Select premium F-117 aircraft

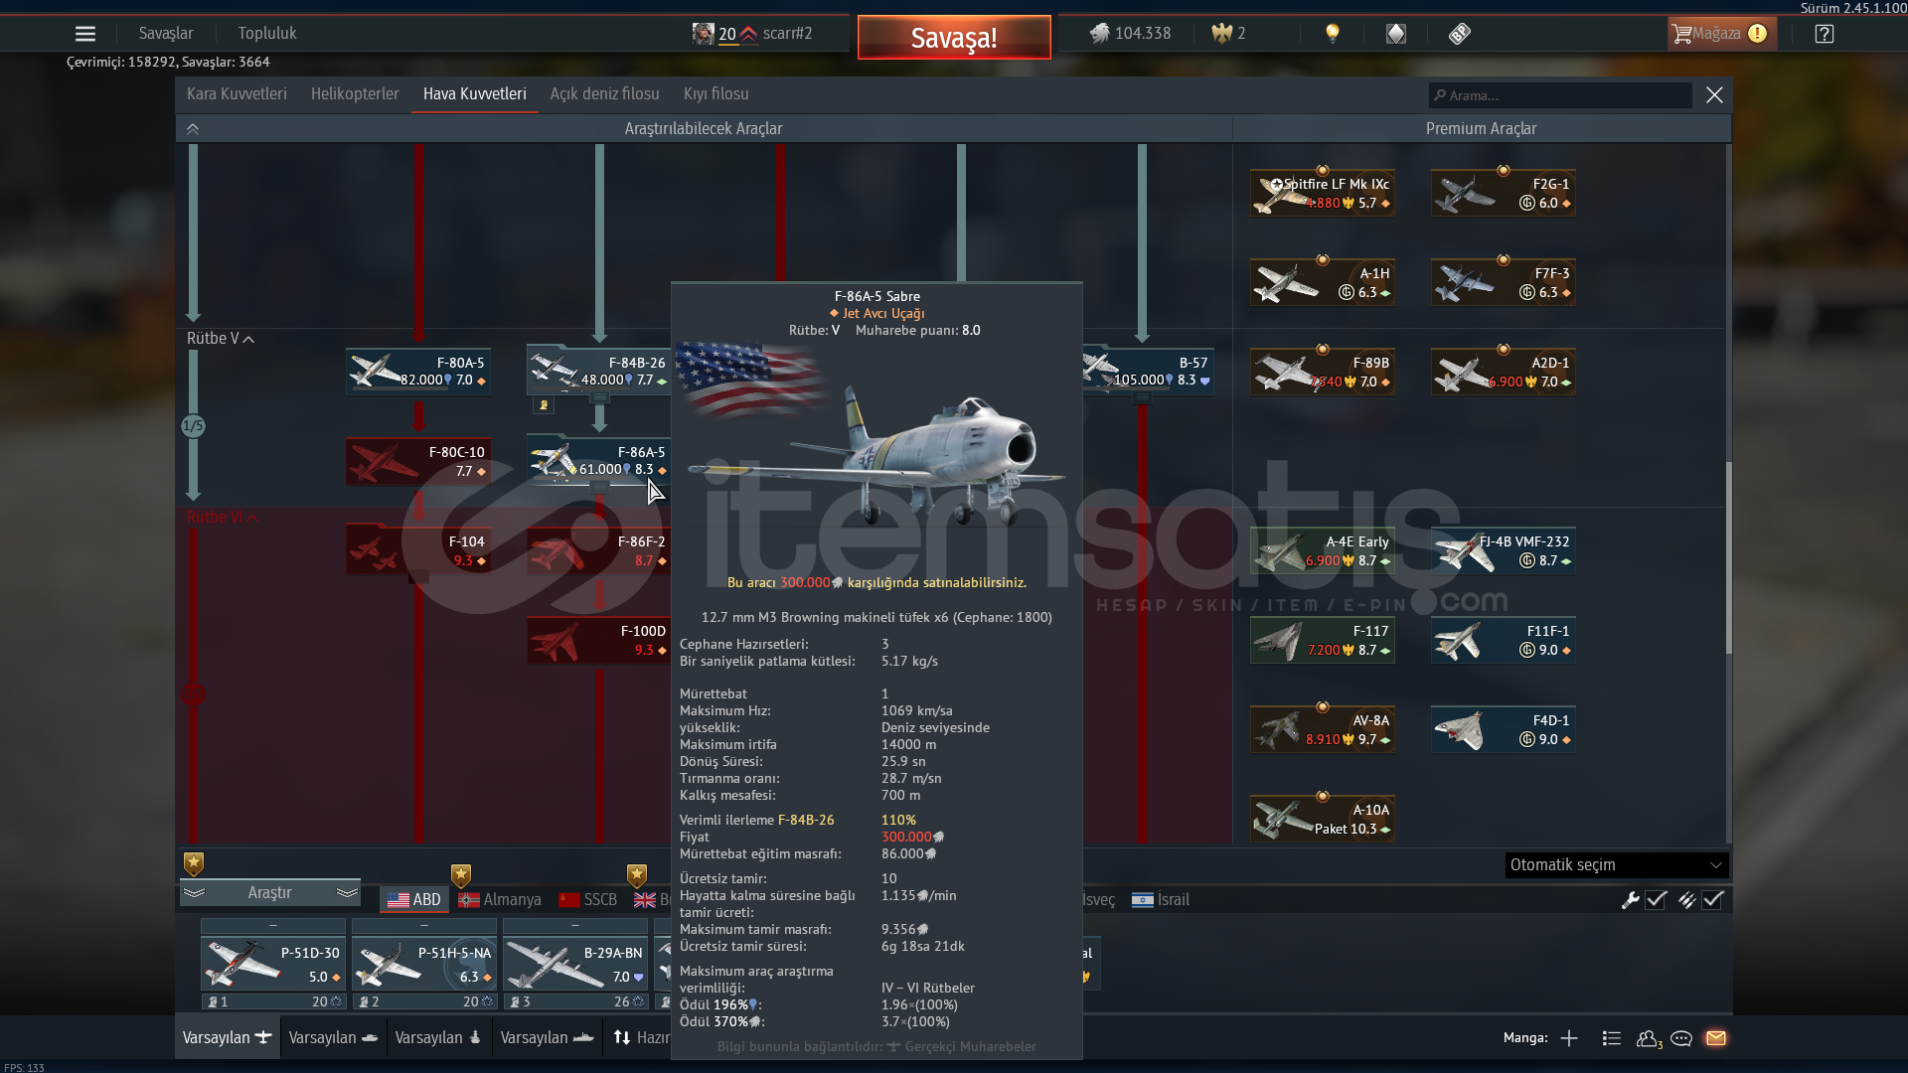click(1323, 640)
